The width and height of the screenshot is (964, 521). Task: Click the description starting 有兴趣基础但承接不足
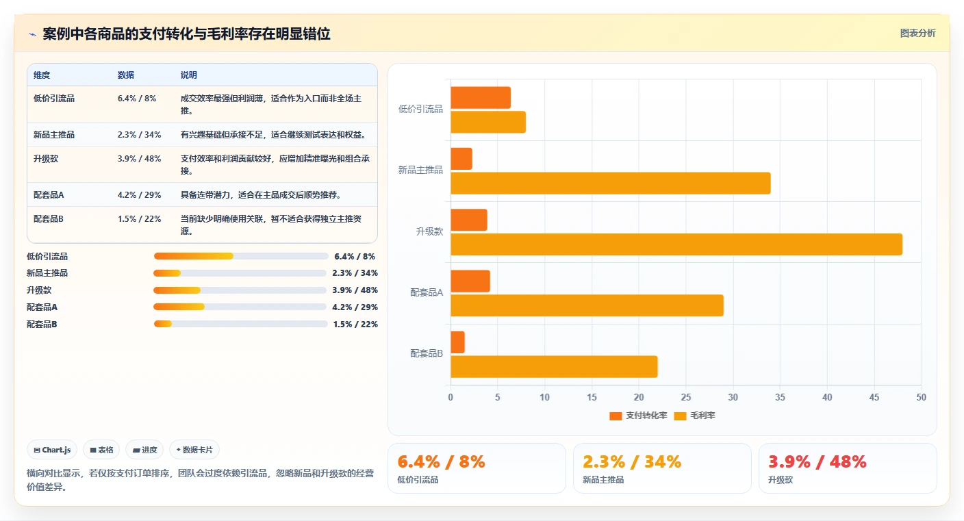click(x=277, y=135)
